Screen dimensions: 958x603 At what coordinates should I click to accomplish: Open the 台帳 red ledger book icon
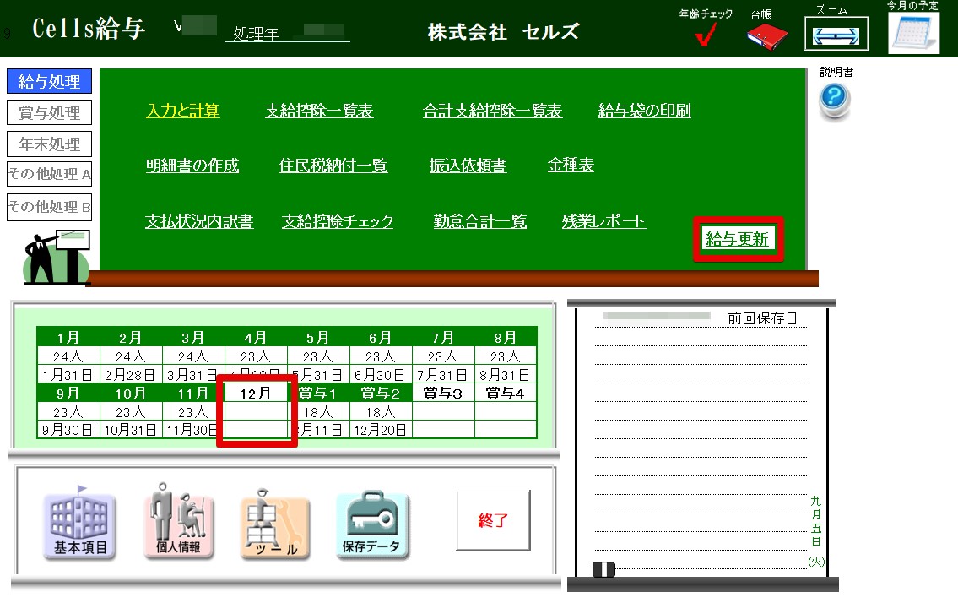coord(766,35)
